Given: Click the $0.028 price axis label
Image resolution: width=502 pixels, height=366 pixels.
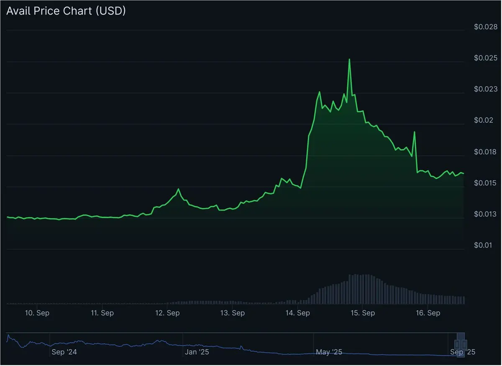Looking at the screenshot, I should point(486,27).
